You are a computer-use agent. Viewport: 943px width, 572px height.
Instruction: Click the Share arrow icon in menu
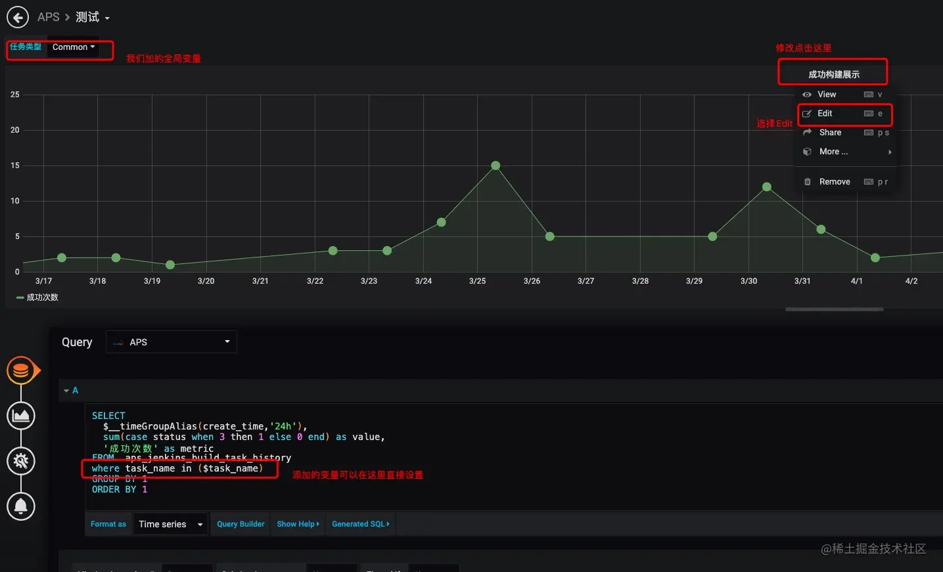coord(807,133)
